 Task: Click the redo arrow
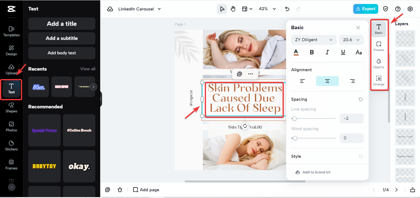click(x=298, y=9)
